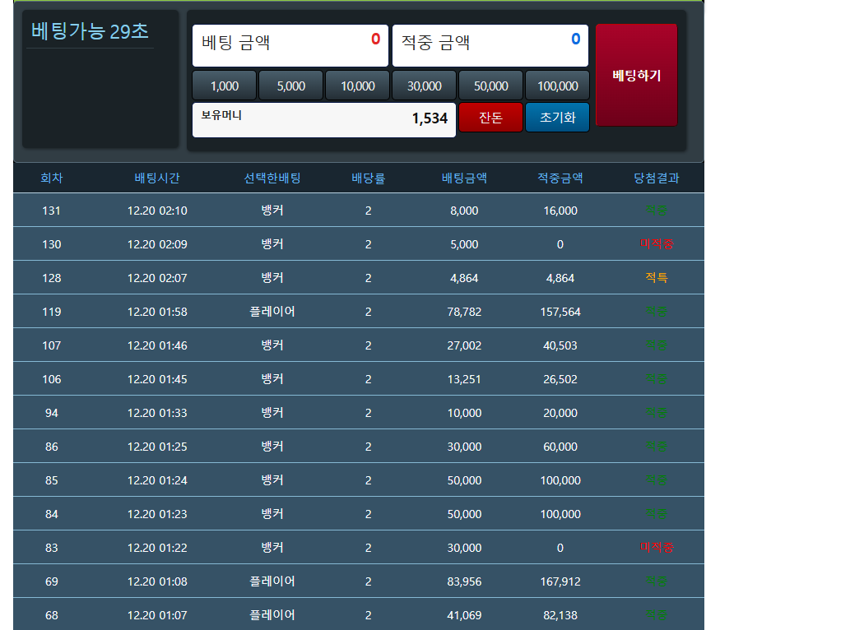Click the 60,000 payout value
This screenshot has height=630, width=850.
click(560, 447)
